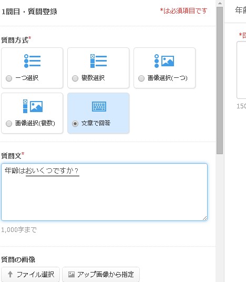Click the 画像選択(複数) label text
The image size is (246, 282).
point(35,123)
